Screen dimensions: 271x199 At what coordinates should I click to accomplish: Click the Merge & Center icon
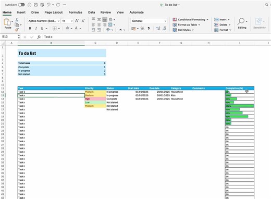coord(110,24)
